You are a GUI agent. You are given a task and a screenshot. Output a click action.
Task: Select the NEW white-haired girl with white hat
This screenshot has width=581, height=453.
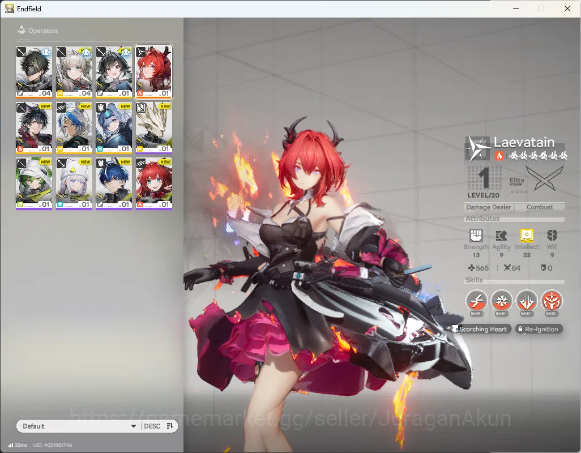tap(74, 183)
